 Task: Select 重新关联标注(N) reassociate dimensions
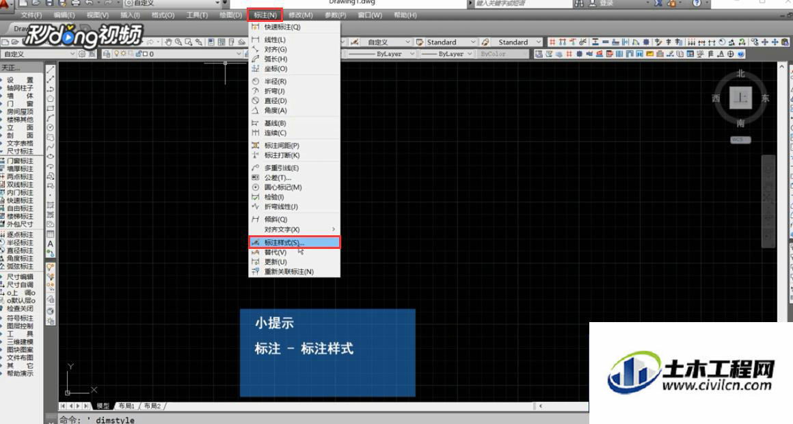(x=295, y=271)
